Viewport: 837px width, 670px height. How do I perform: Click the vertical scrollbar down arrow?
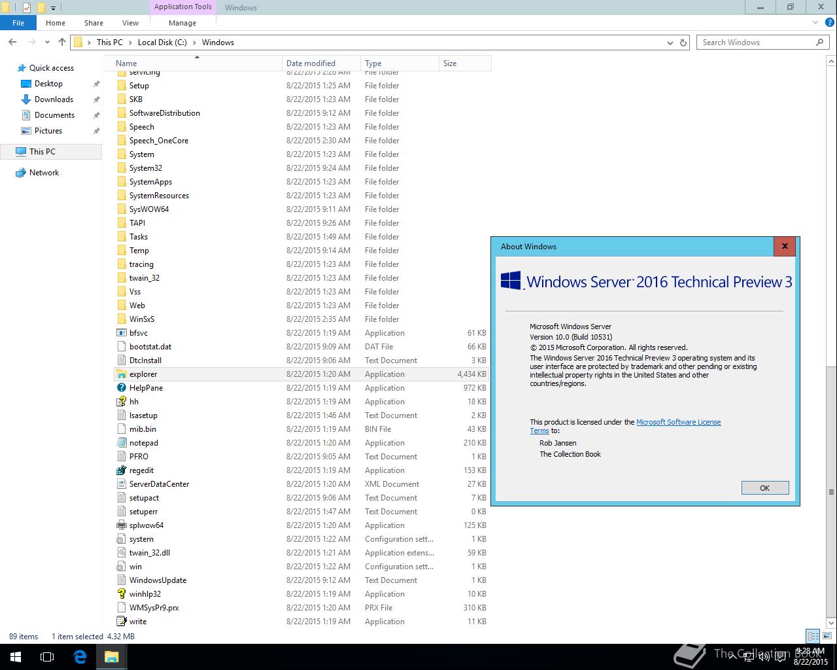(x=831, y=622)
